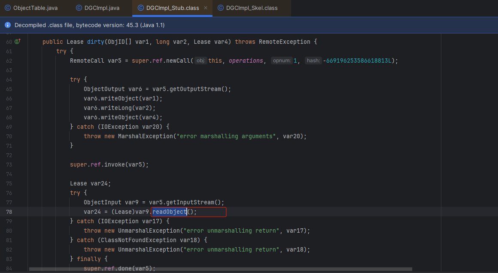The height and width of the screenshot is (273, 498).
Task: Click the horizontal scrollbar at the editor bottom
Action: click(x=220, y=269)
